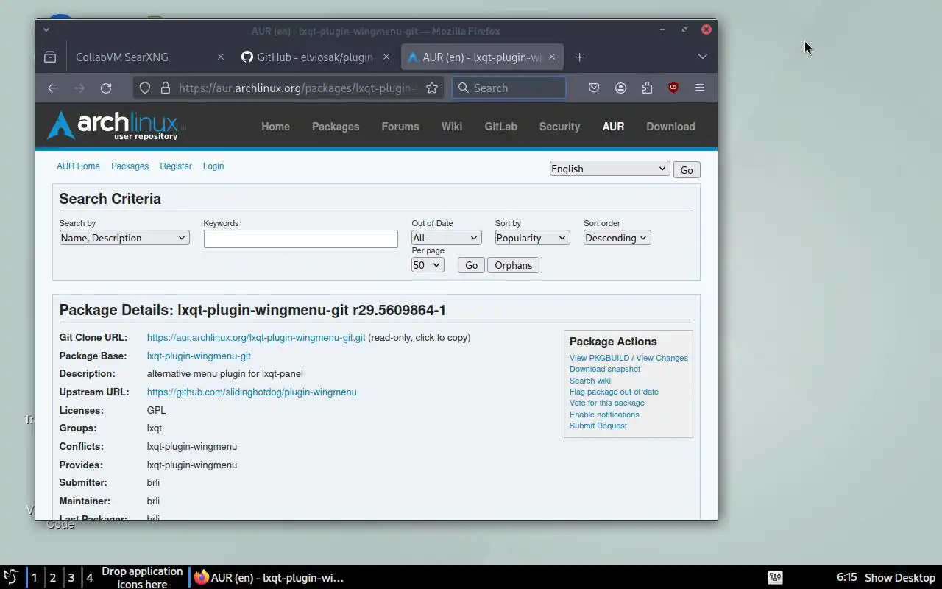The image size is (942, 589).
Task: Copy the Git Clone URL link
Action: [x=256, y=338]
